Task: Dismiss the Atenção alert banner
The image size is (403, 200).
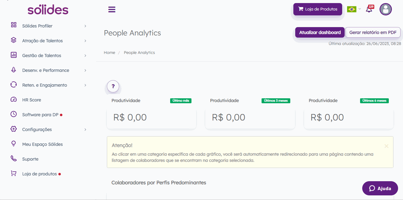Action: pyautogui.click(x=386, y=146)
